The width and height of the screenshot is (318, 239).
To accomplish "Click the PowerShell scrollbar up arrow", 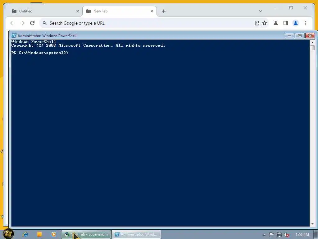I will click(x=312, y=42).
